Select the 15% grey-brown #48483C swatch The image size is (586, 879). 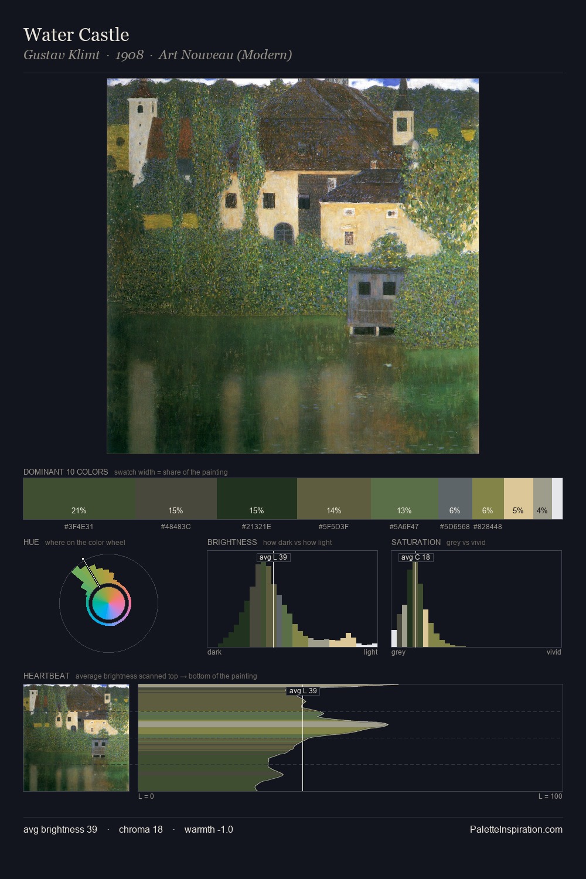(x=176, y=499)
